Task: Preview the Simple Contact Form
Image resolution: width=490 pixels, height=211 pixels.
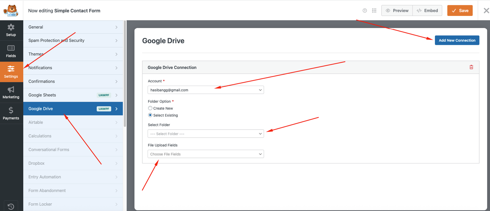Action: click(397, 11)
